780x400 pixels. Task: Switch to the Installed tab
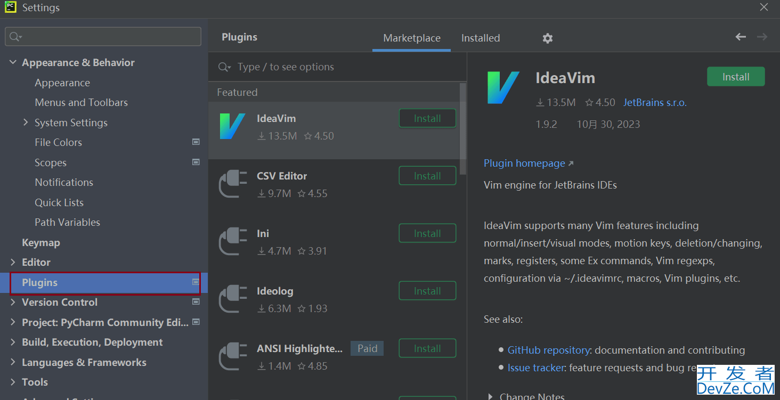tap(481, 38)
